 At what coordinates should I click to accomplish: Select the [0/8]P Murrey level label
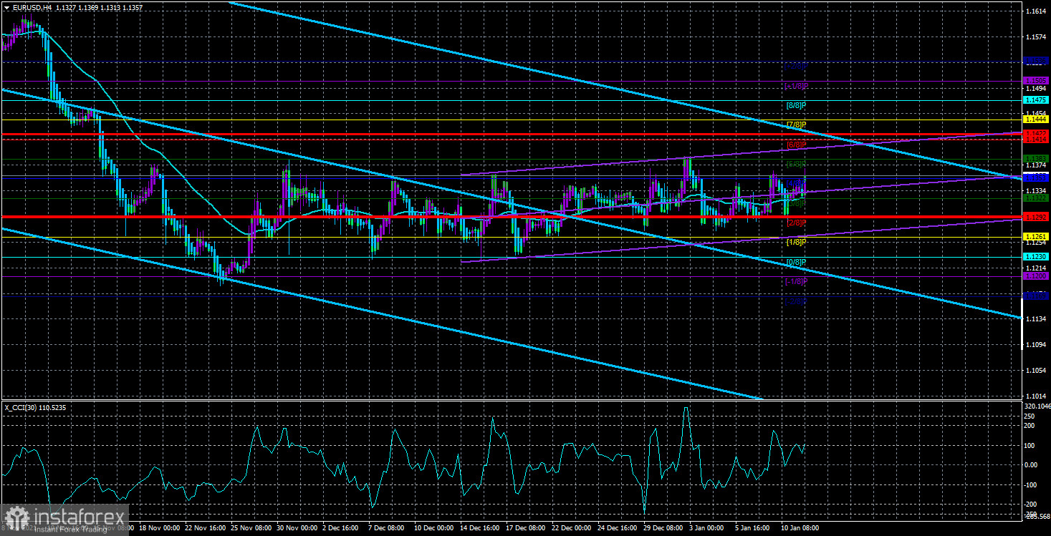click(797, 262)
